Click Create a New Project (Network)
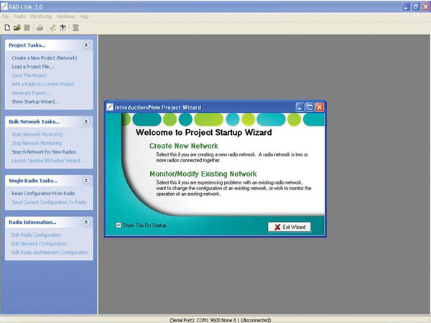 pos(45,58)
